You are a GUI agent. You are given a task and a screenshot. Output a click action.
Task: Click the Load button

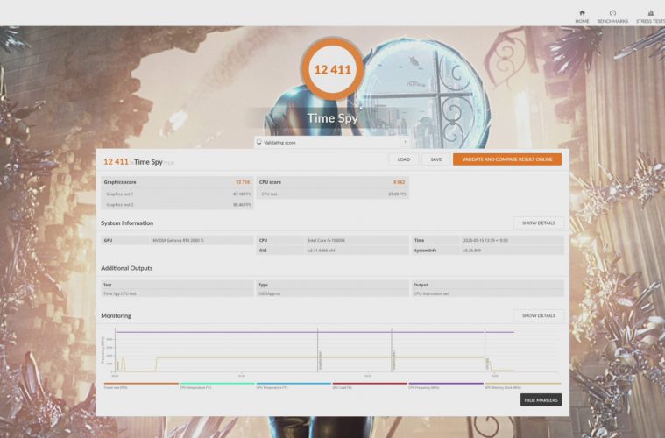[404, 159]
